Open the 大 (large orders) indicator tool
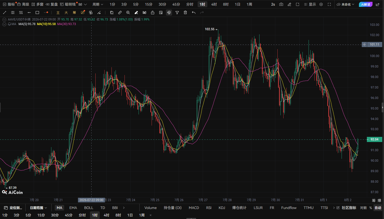Screen dimensions: 384x219 (x=66, y=13)
